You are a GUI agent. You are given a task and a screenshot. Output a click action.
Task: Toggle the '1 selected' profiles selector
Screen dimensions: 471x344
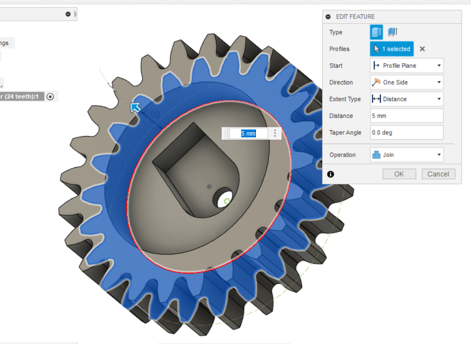coord(392,49)
